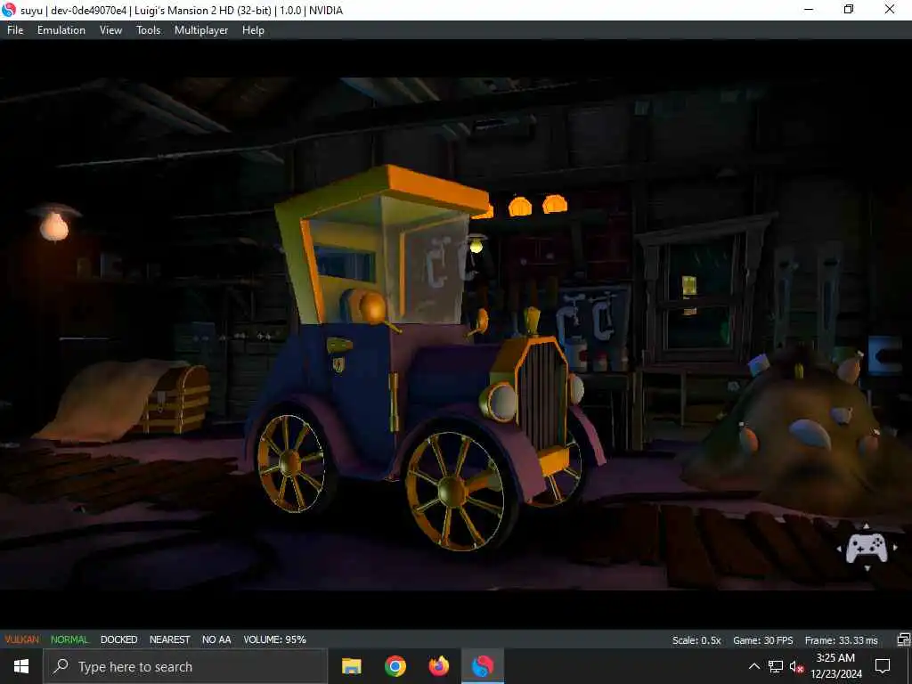Click the Frame: 33.33 ms status text
Viewport: 912px width, 684px height.
coord(841,640)
